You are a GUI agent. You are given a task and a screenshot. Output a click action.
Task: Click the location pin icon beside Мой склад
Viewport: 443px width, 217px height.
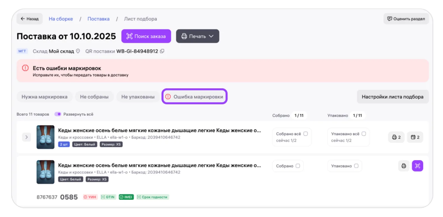(78, 51)
